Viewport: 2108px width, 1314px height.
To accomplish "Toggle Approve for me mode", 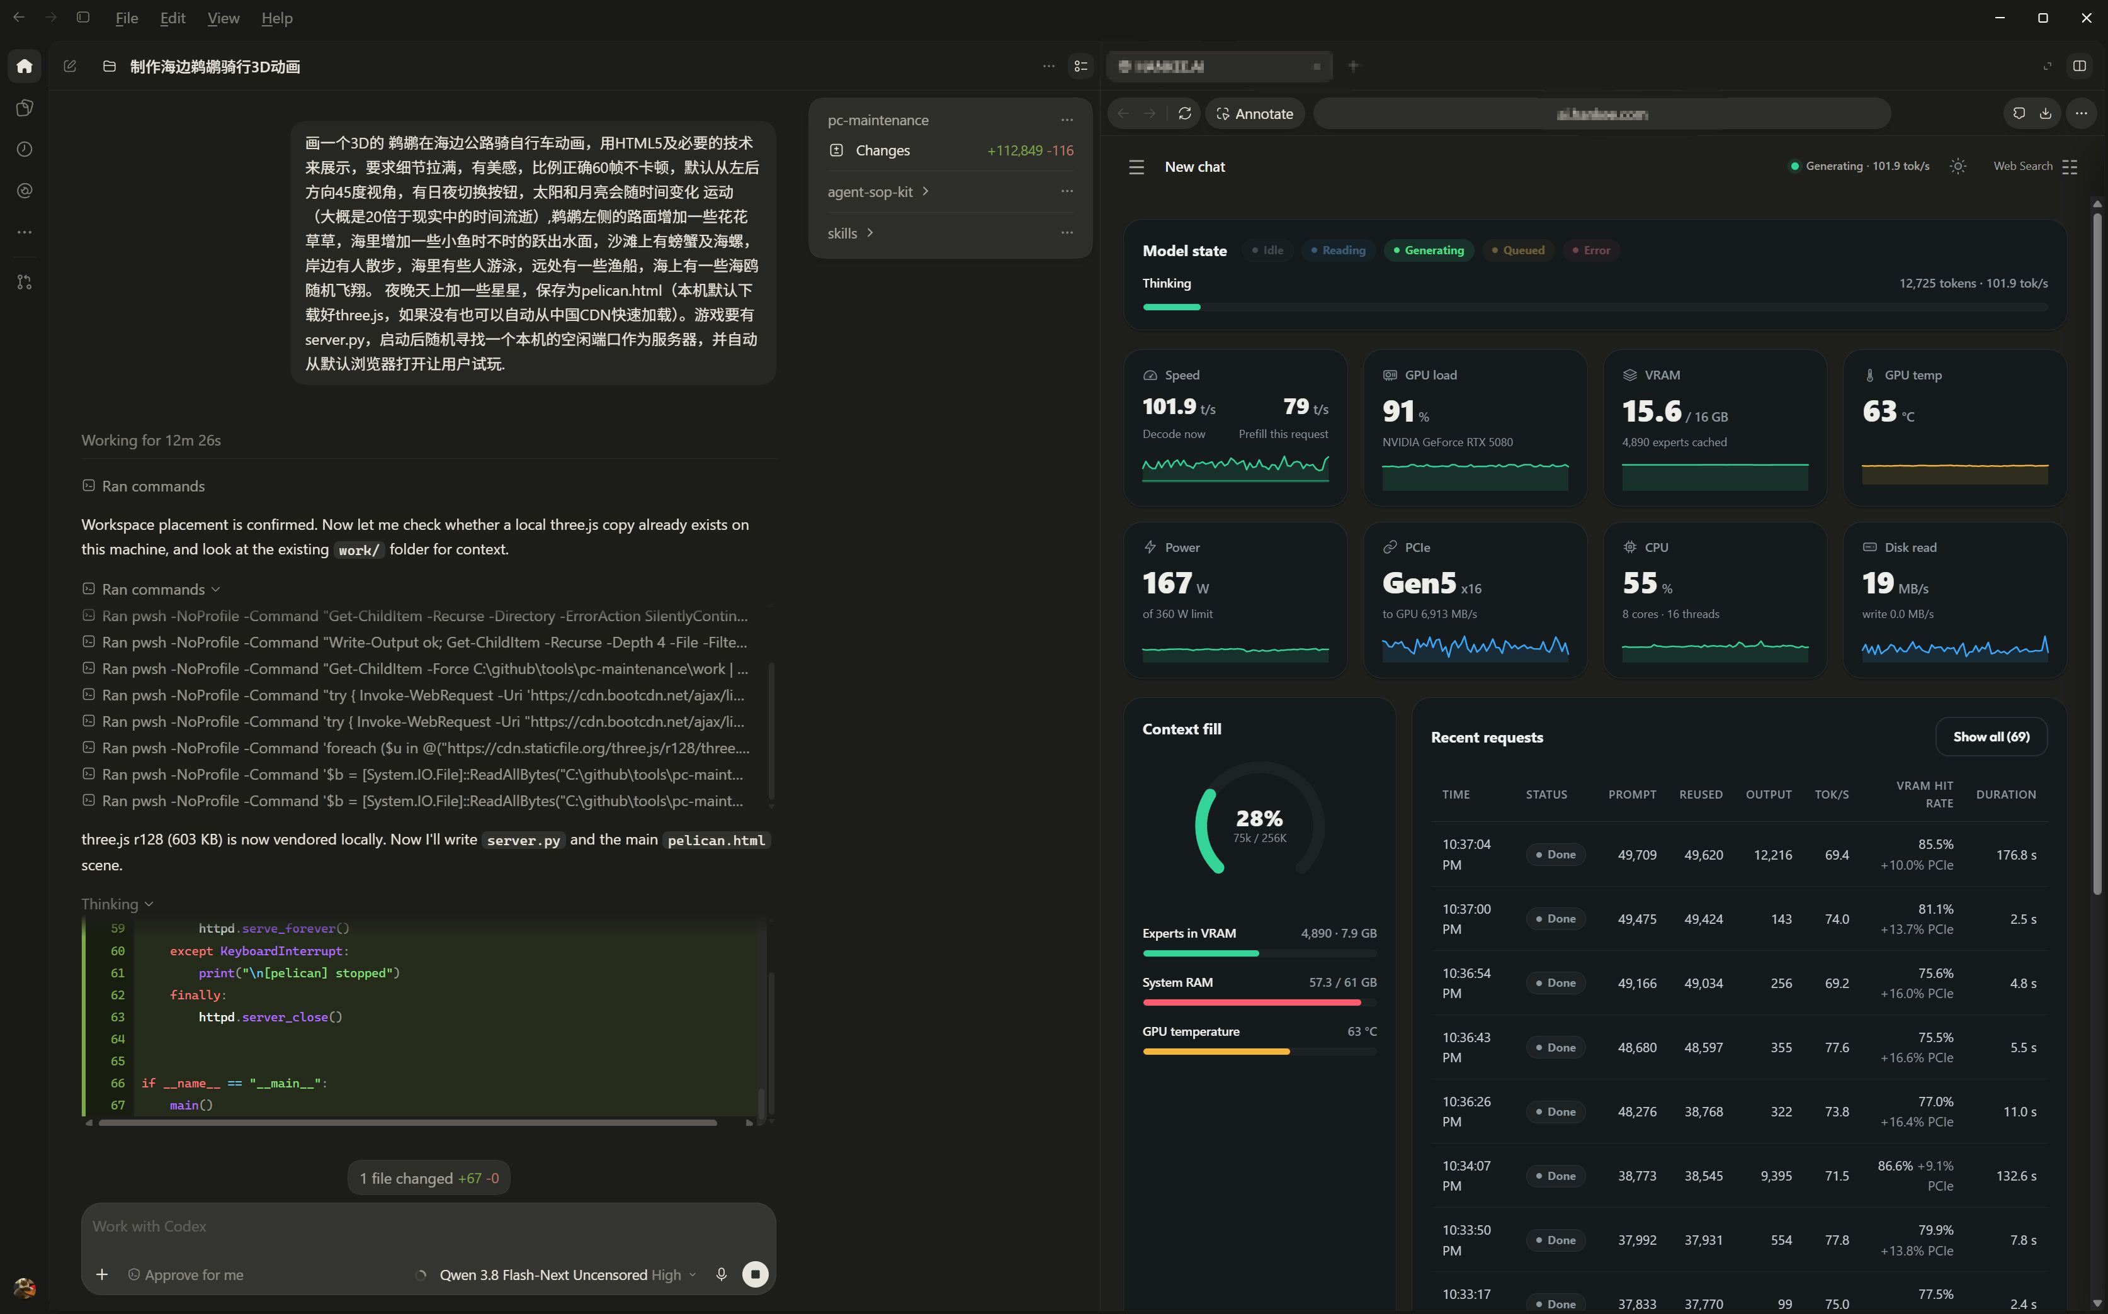I will pos(185,1274).
